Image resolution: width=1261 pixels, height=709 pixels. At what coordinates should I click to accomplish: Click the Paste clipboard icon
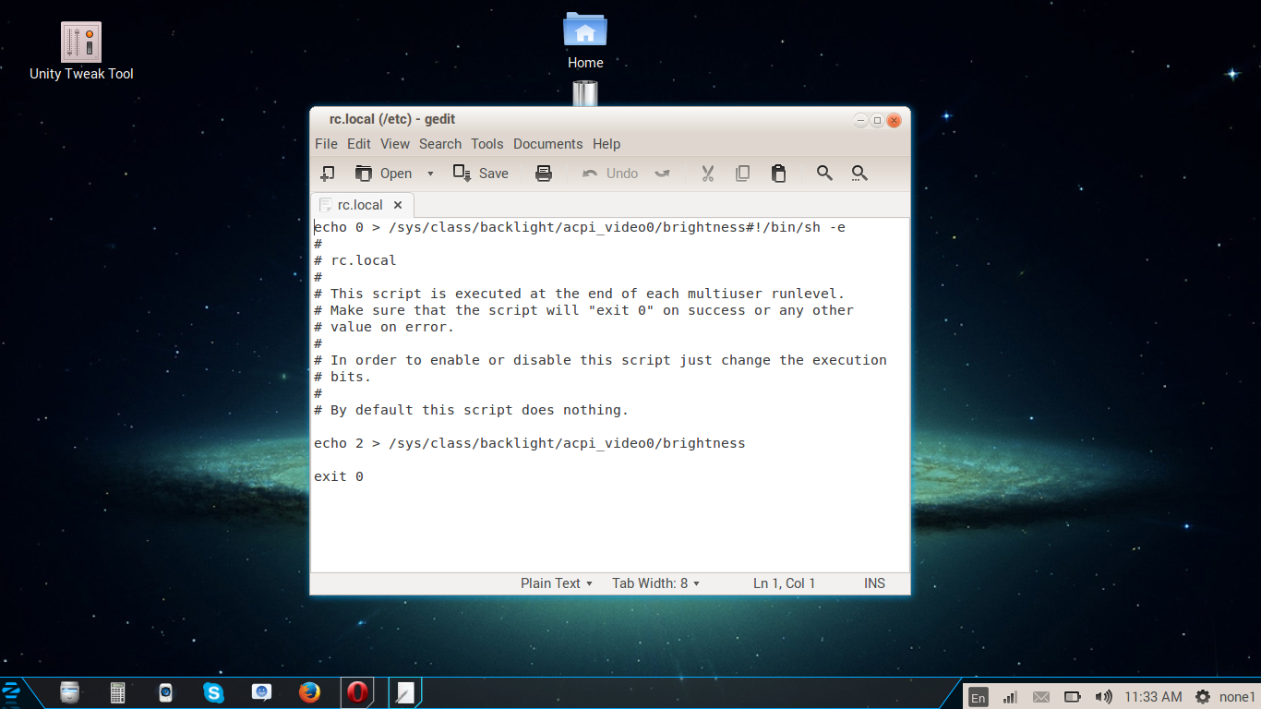(x=778, y=174)
